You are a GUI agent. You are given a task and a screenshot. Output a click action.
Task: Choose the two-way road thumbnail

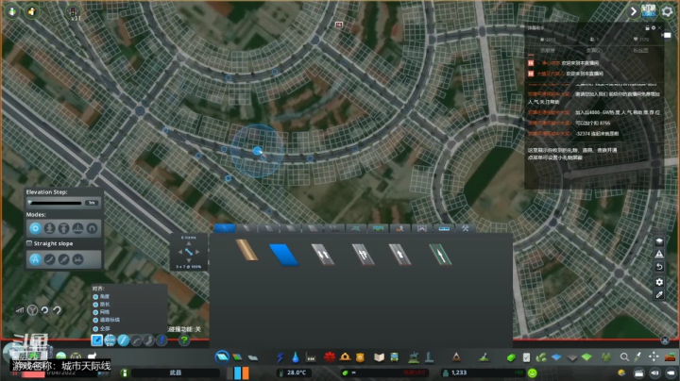click(x=323, y=254)
